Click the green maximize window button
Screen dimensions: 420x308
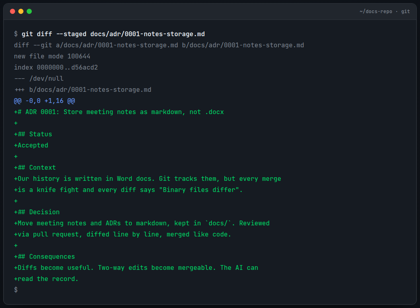(x=29, y=11)
